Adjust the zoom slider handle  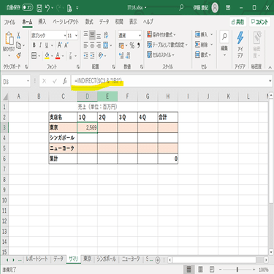pos(237,270)
